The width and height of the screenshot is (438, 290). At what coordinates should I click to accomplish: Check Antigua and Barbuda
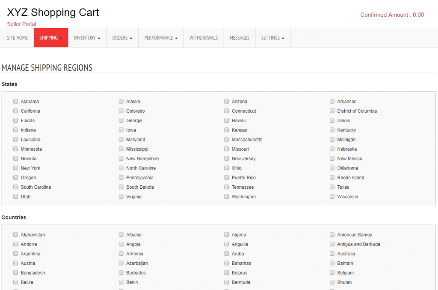pos(332,244)
